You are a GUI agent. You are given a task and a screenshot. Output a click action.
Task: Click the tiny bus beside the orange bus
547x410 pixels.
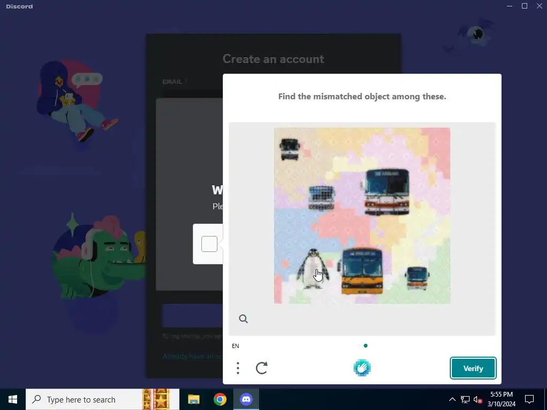417,278
